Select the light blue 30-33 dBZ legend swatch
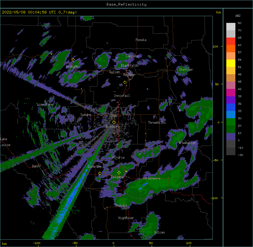Image resolution: width=253 pixels, height=247 pixels. [231, 115]
